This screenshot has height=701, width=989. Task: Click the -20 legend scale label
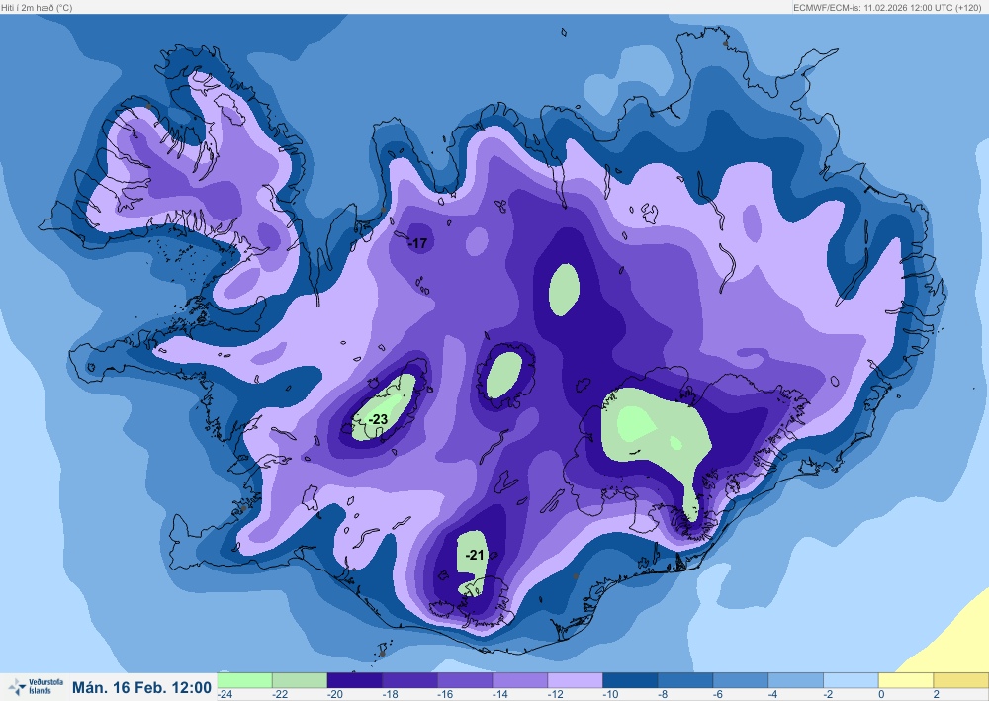click(335, 695)
